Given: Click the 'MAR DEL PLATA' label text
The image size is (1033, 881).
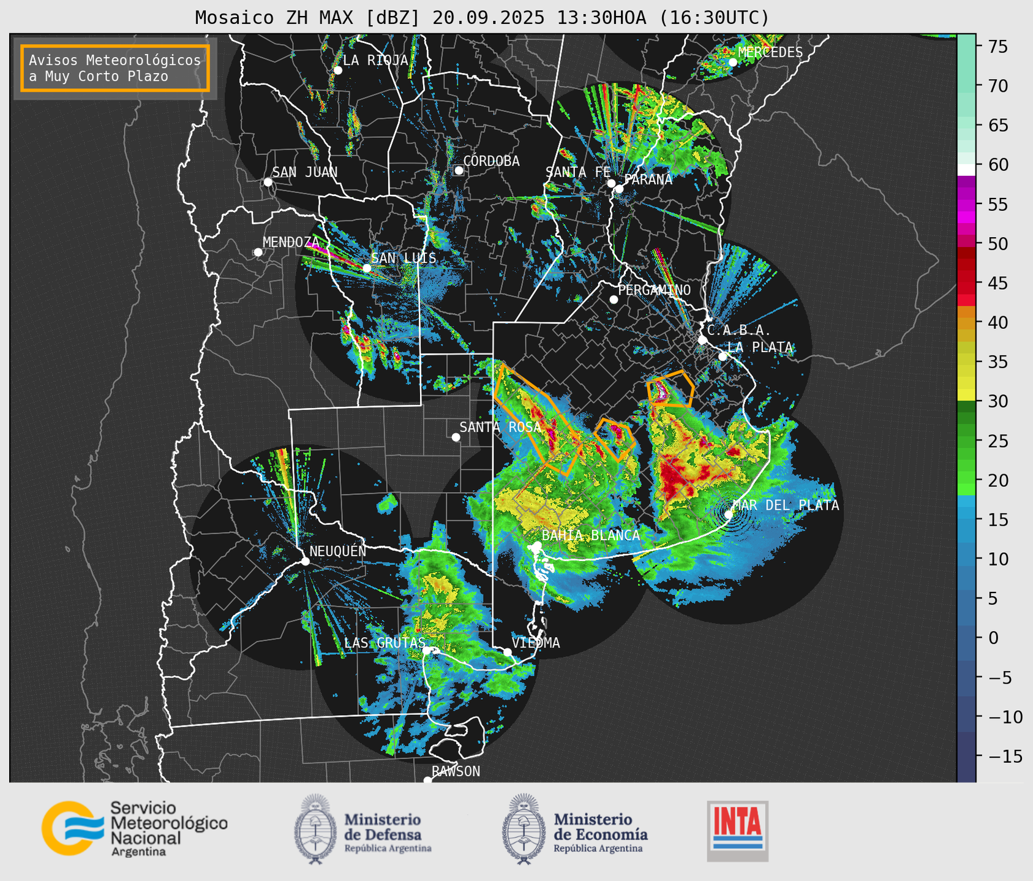Looking at the screenshot, I should point(786,505).
